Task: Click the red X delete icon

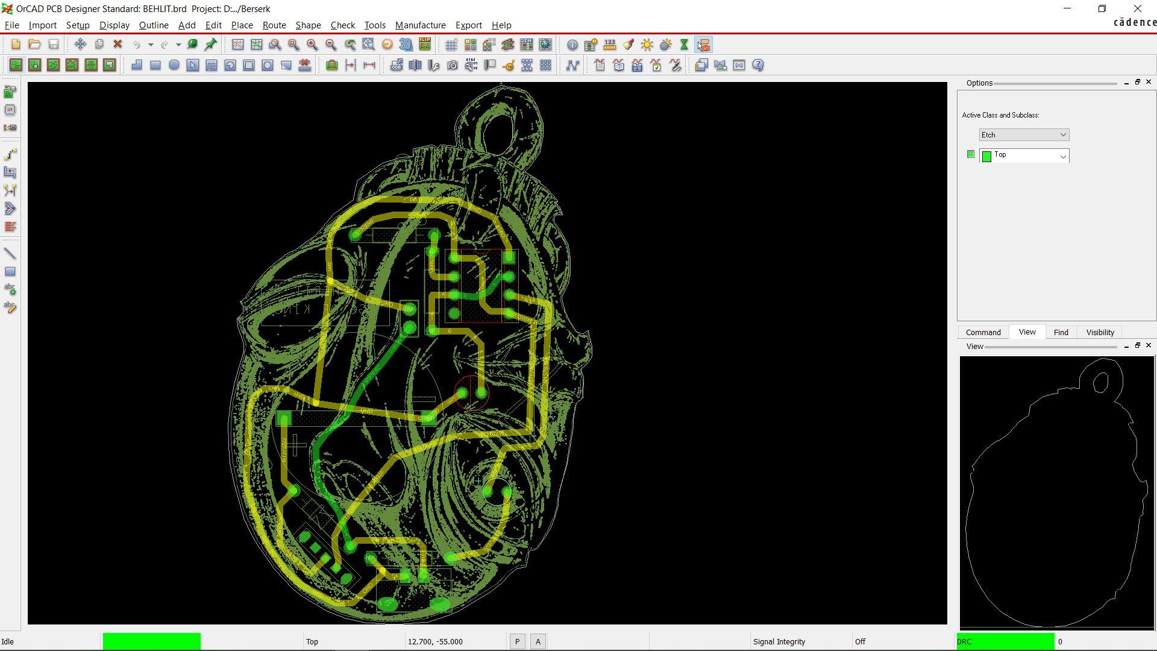Action: (x=118, y=45)
